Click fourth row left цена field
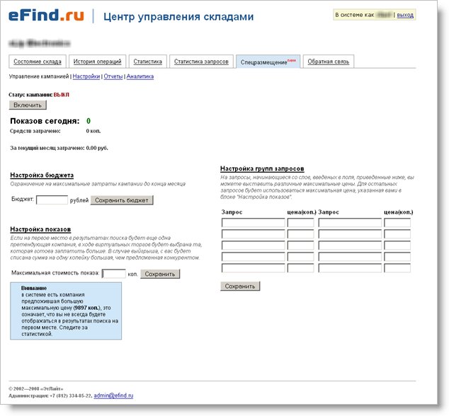449x416 pixels. 301,257
